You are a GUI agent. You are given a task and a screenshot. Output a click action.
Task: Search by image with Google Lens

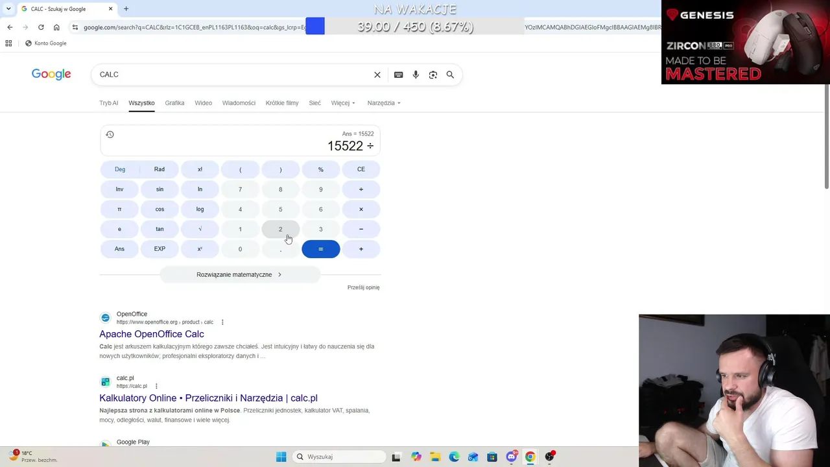pyautogui.click(x=433, y=75)
